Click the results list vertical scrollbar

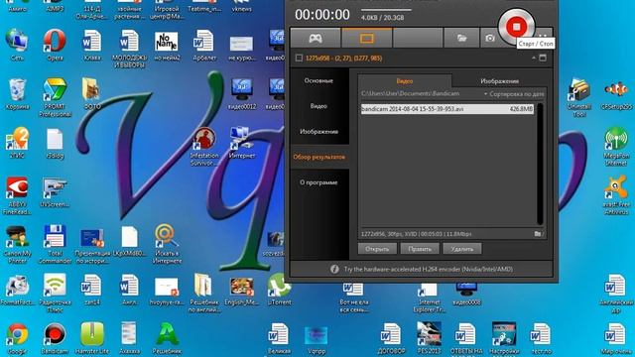point(540,164)
